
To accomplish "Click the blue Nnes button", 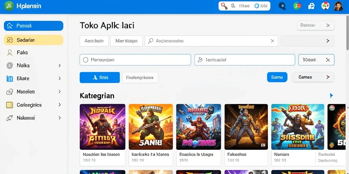I will tap(100, 77).
